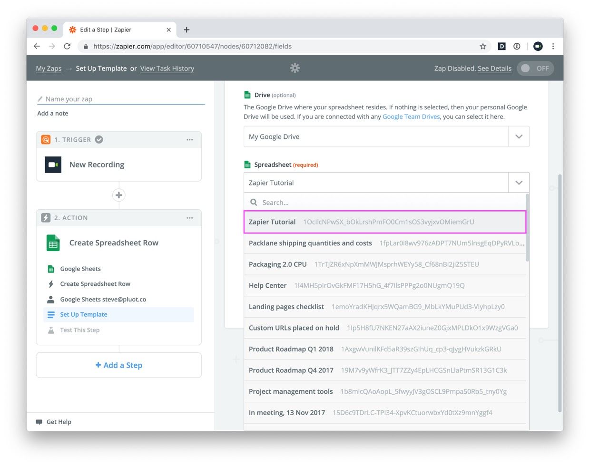This screenshot has height=466, width=590.
Task: Bookmark this page with the star icon
Action: click(483, 46)
